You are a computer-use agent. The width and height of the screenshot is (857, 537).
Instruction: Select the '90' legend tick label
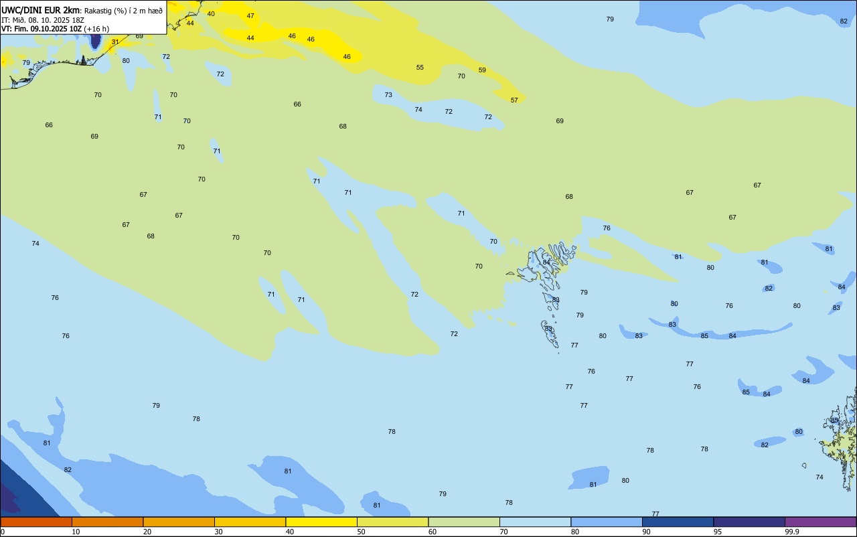point(646,532)
